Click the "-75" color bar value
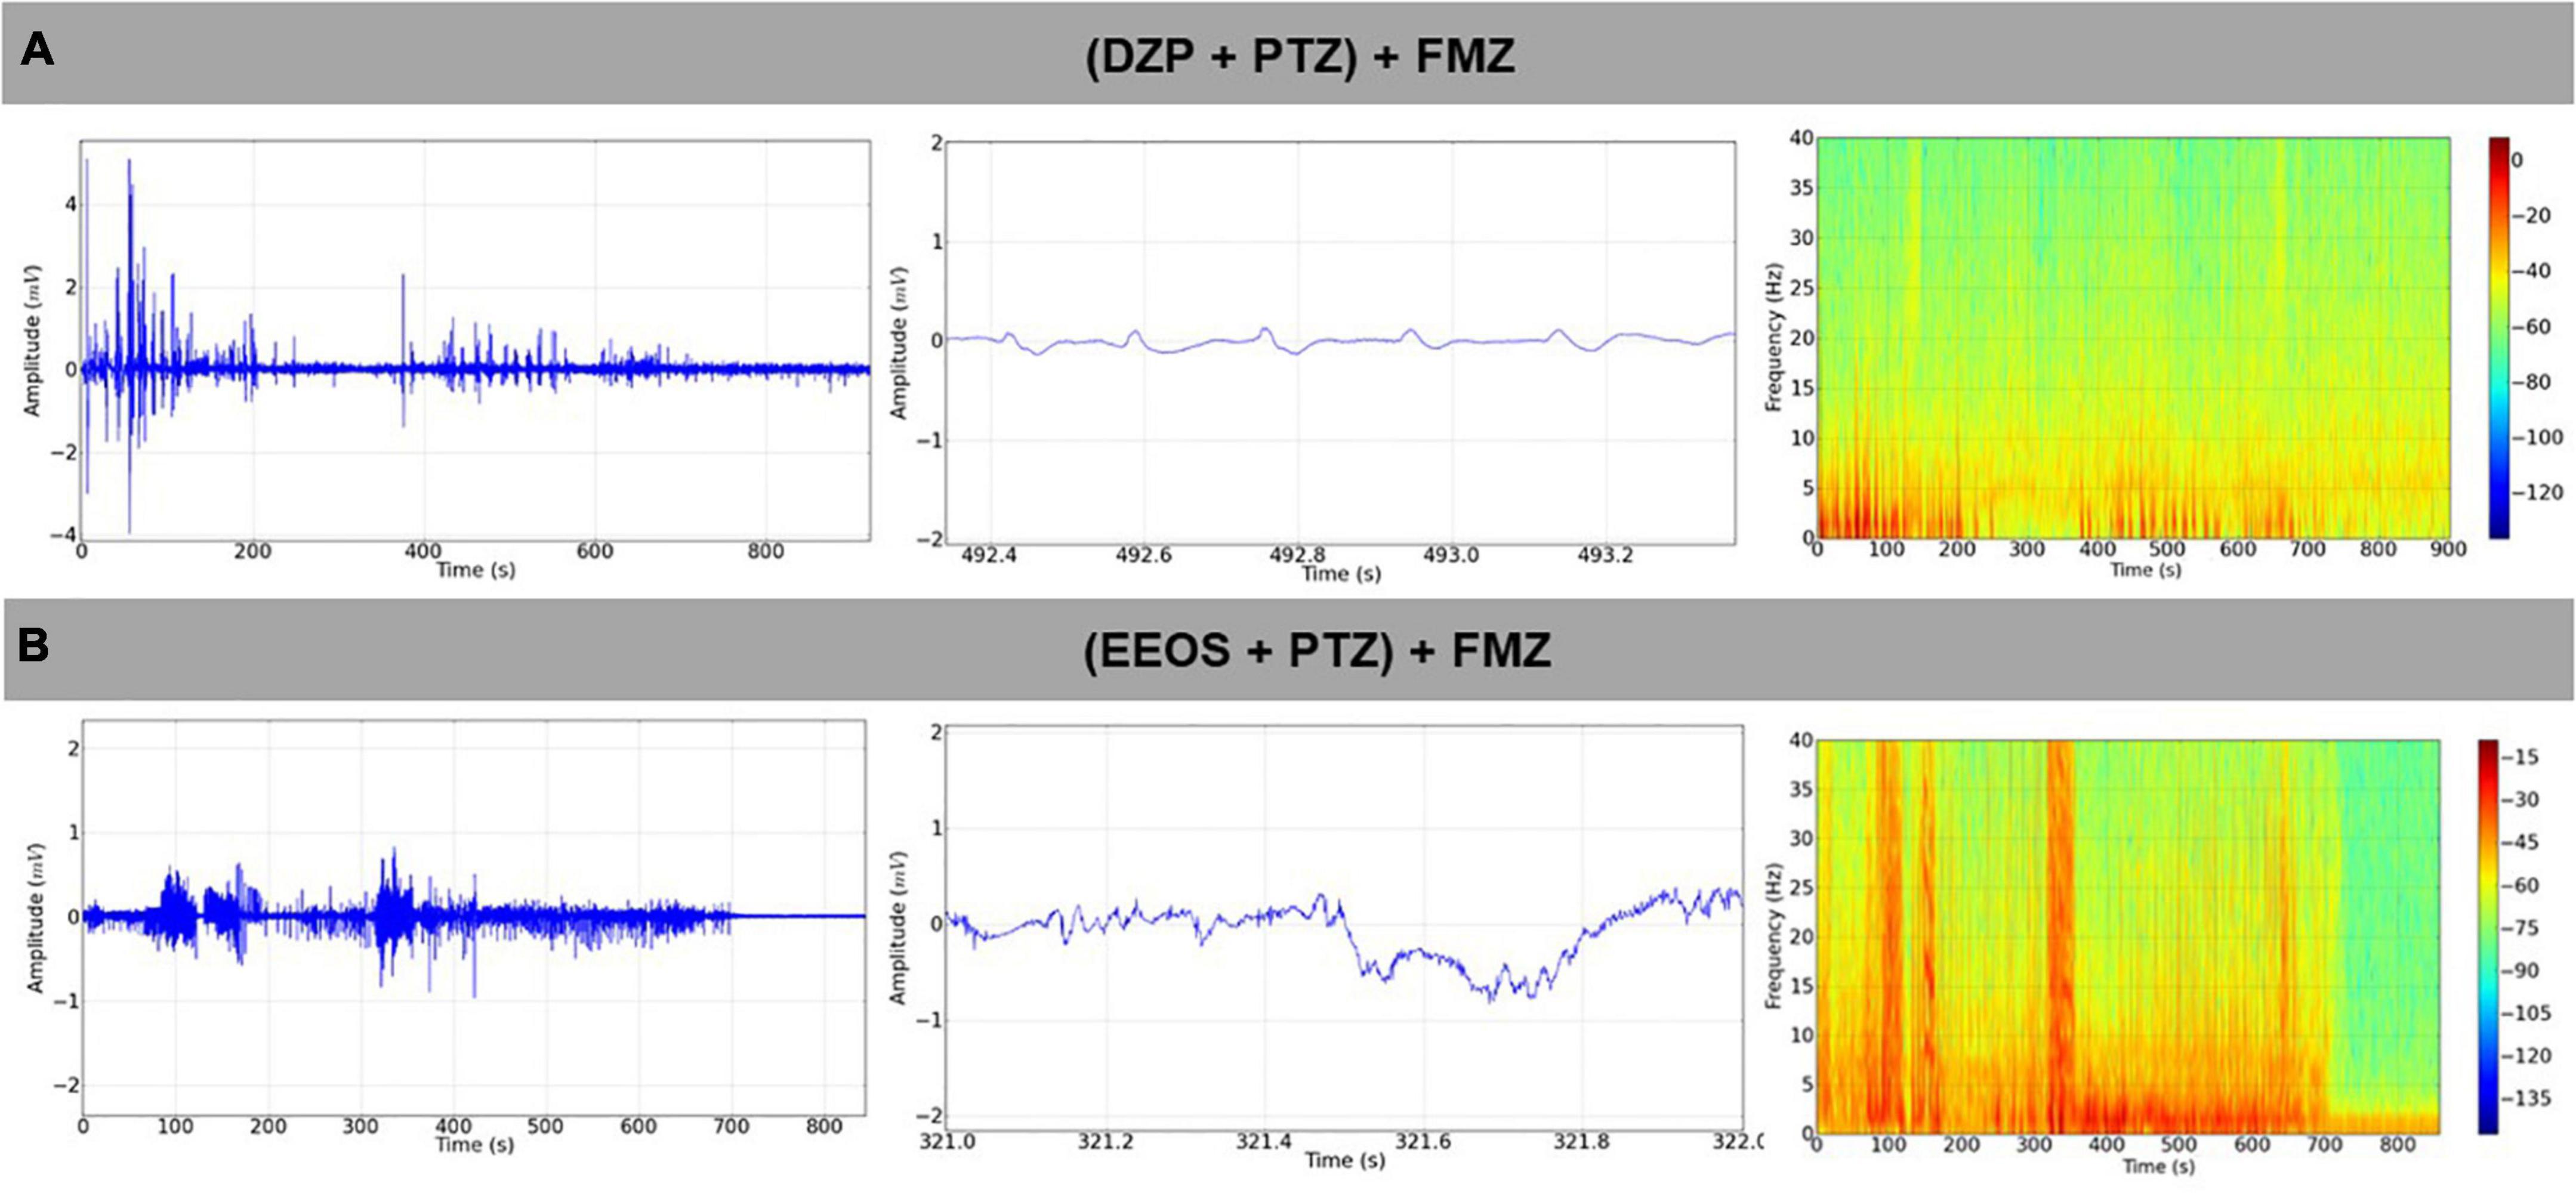This screenshot has height=1193, width=2576. click(x=2521, y=928)
